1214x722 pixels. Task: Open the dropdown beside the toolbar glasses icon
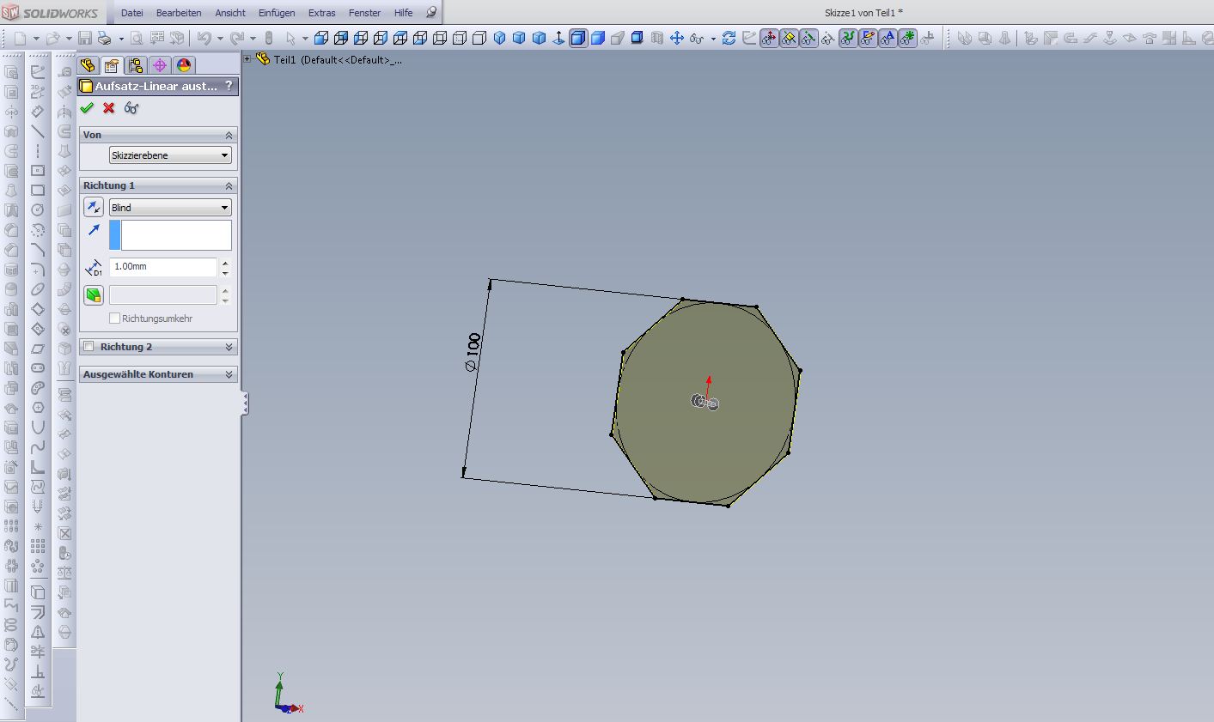point(713,39)
